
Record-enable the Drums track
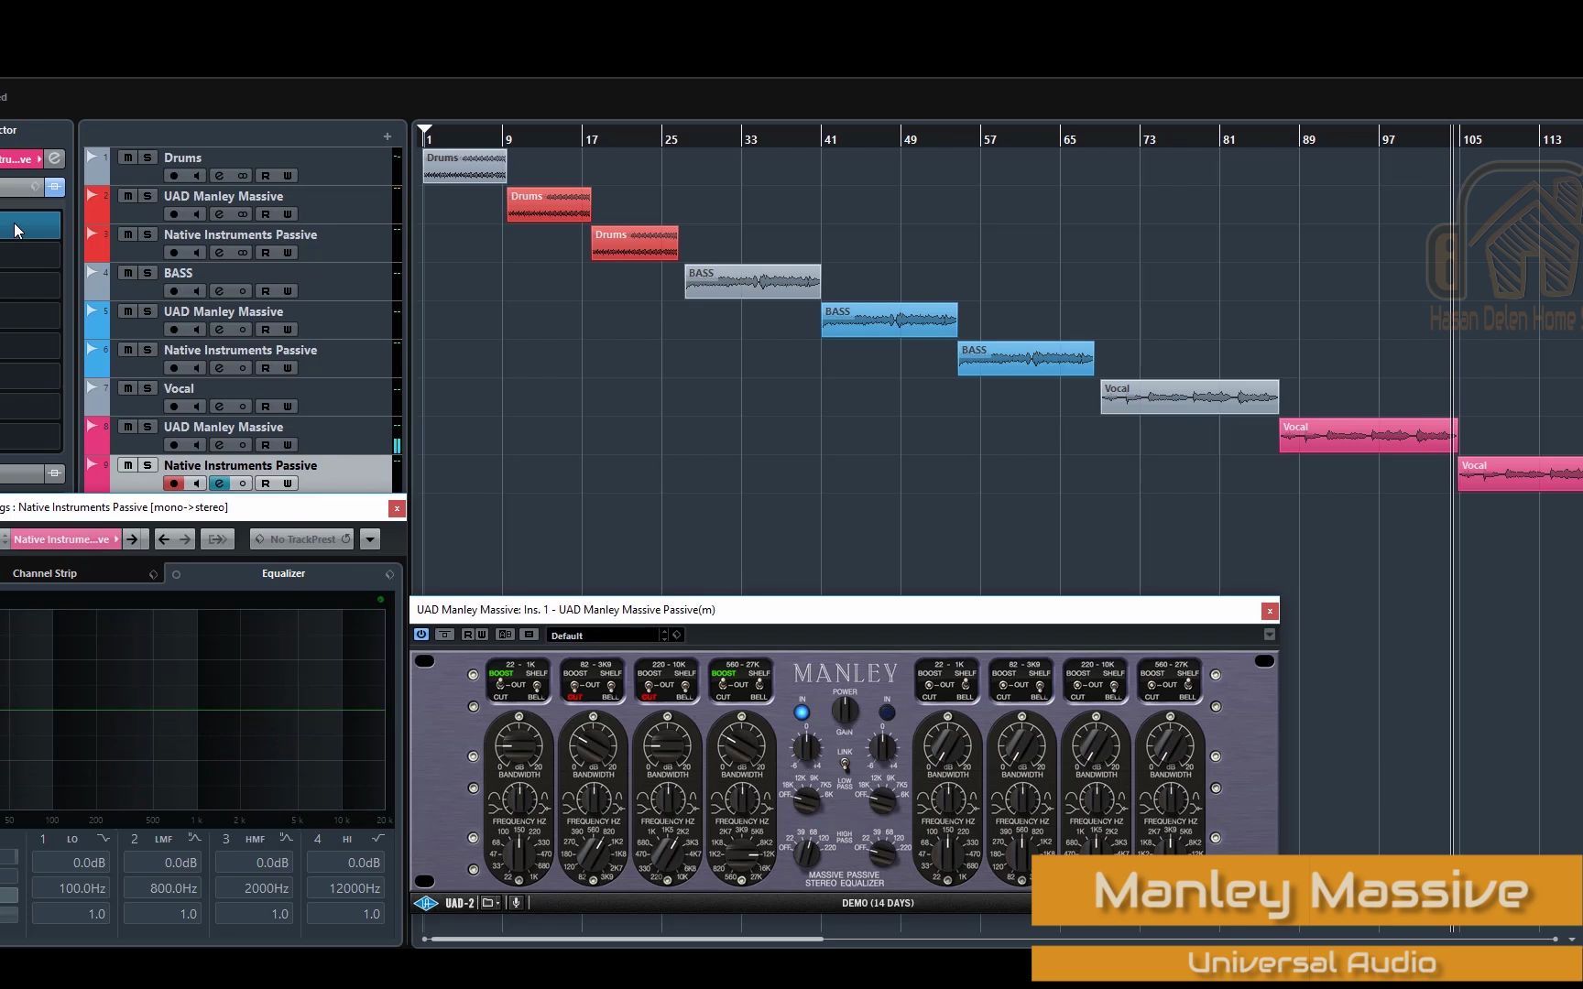(173, 176)
